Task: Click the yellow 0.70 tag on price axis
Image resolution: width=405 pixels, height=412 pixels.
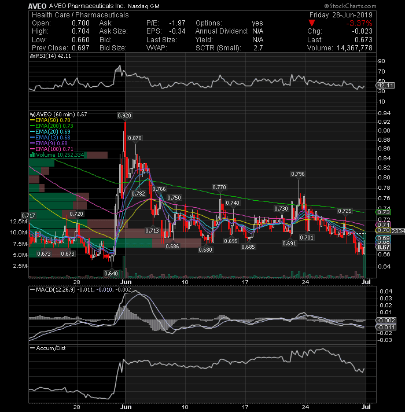Action: pos(384,230)
